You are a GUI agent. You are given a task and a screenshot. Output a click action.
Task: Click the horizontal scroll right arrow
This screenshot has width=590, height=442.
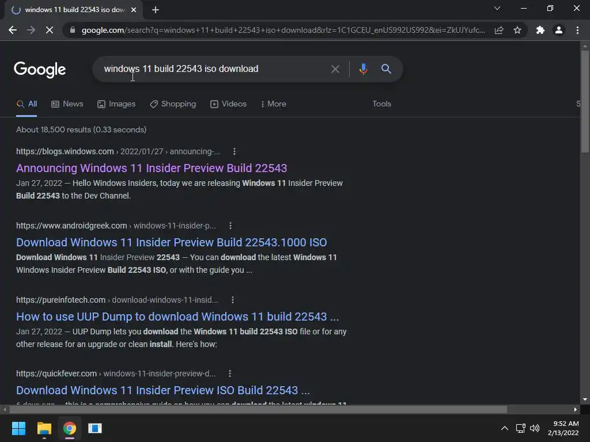576,410
